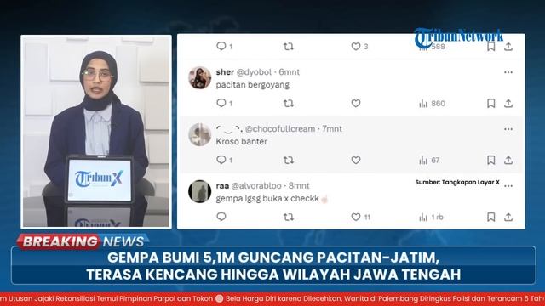Select the tweet text "gempa lgsg buka x checkk"
Image resolution: width=545 pixels, height=306 pixels.
point(267,198)
